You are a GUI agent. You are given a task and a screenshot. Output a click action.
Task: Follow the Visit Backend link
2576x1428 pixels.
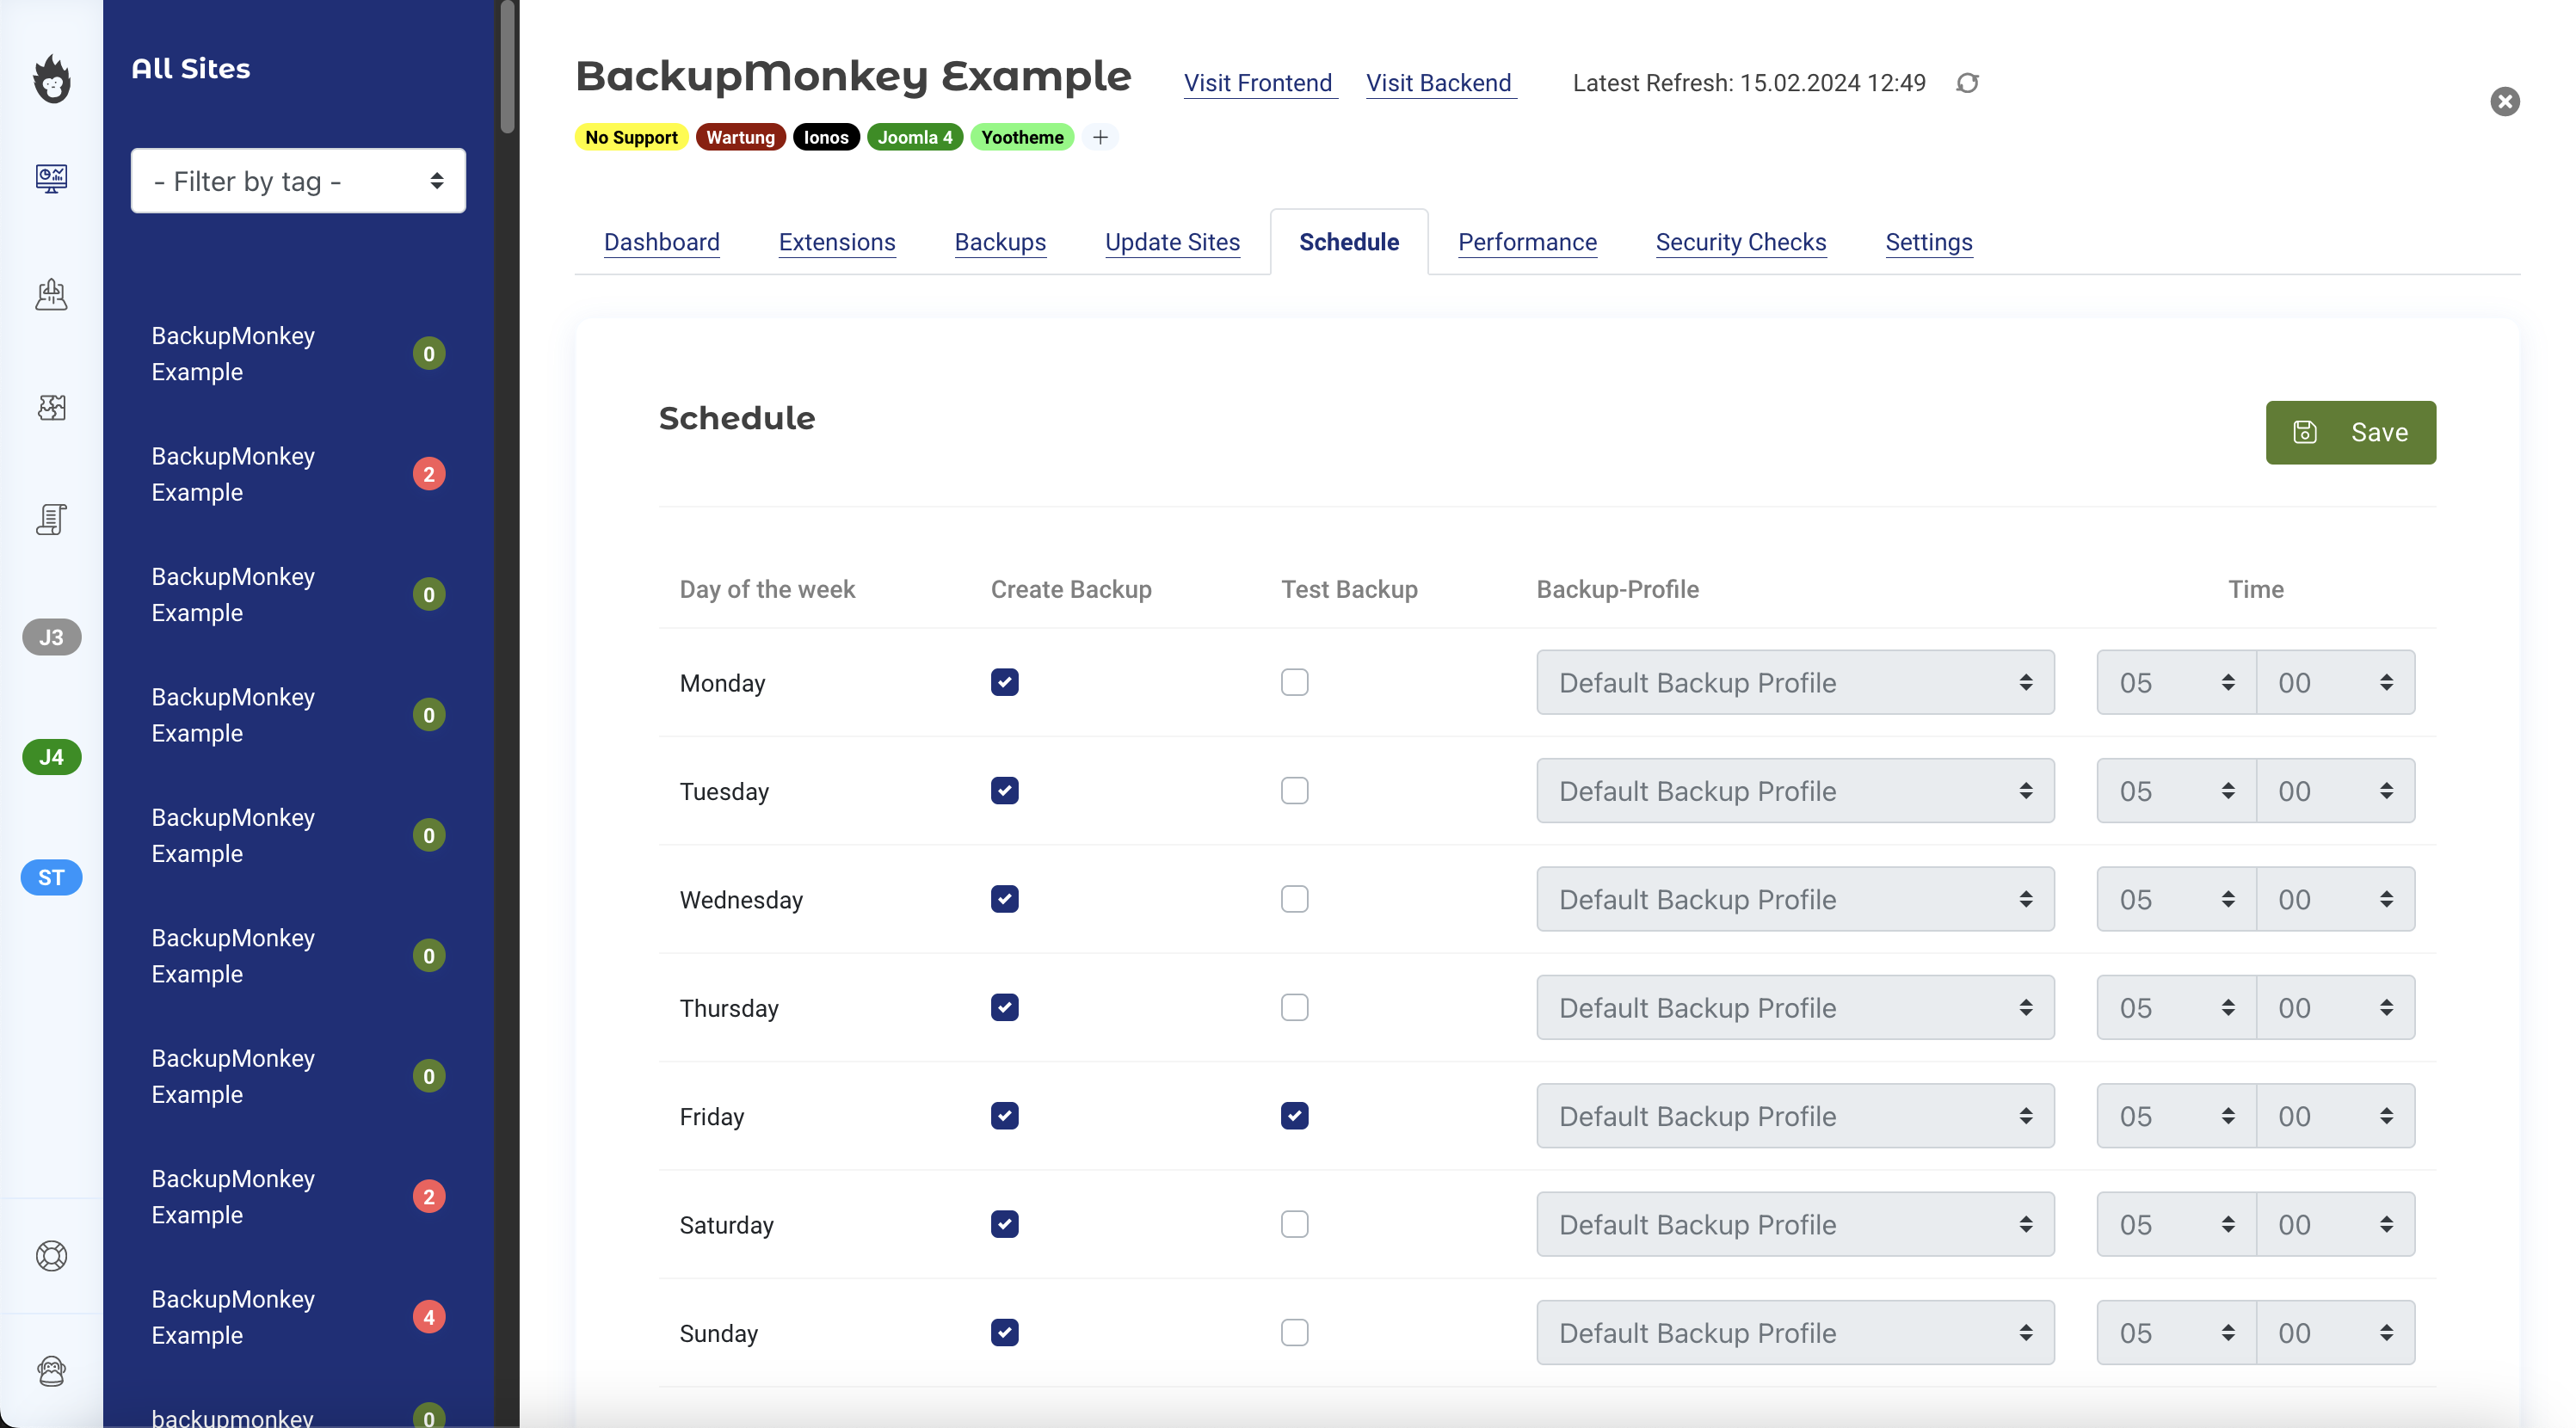[x=1439, y=83]
